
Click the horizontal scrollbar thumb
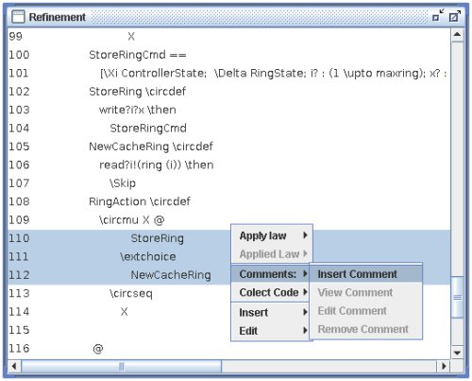click(121, 367)
